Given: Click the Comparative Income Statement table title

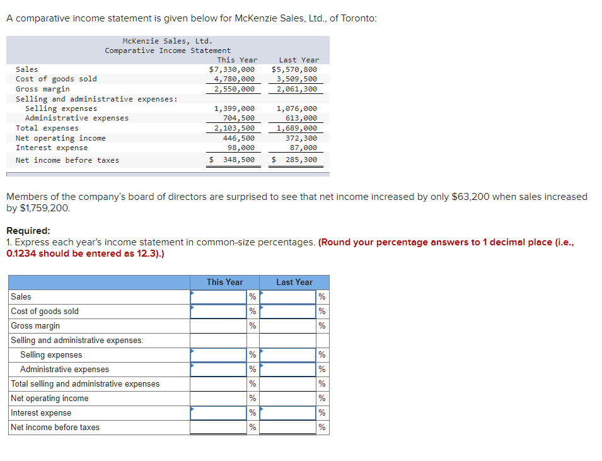Looking at the screenshot, I should point(167,50).
